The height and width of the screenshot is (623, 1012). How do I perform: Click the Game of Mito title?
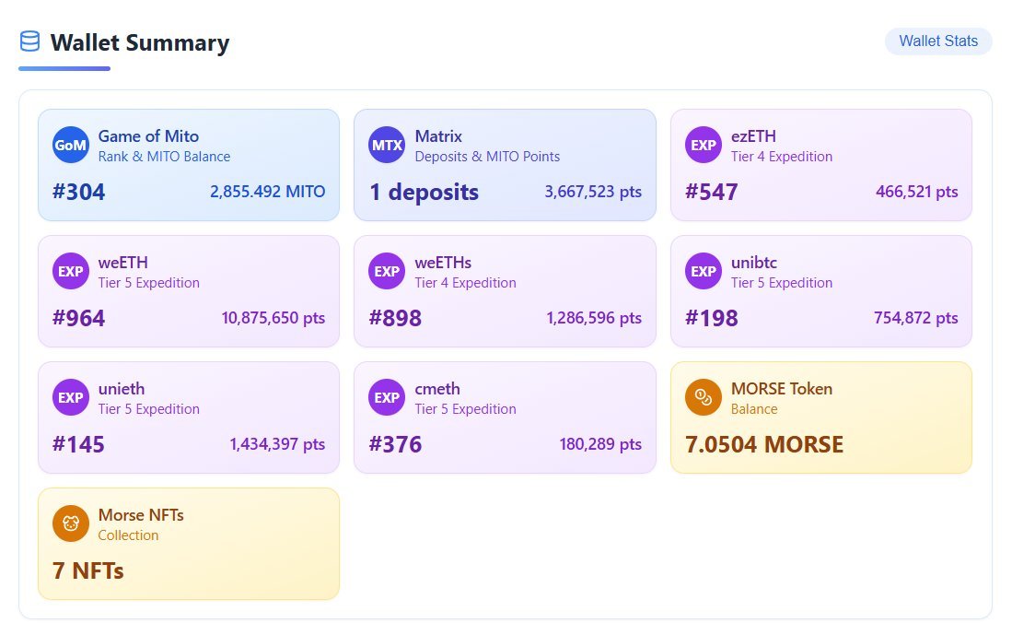click(x=148, y=136)
